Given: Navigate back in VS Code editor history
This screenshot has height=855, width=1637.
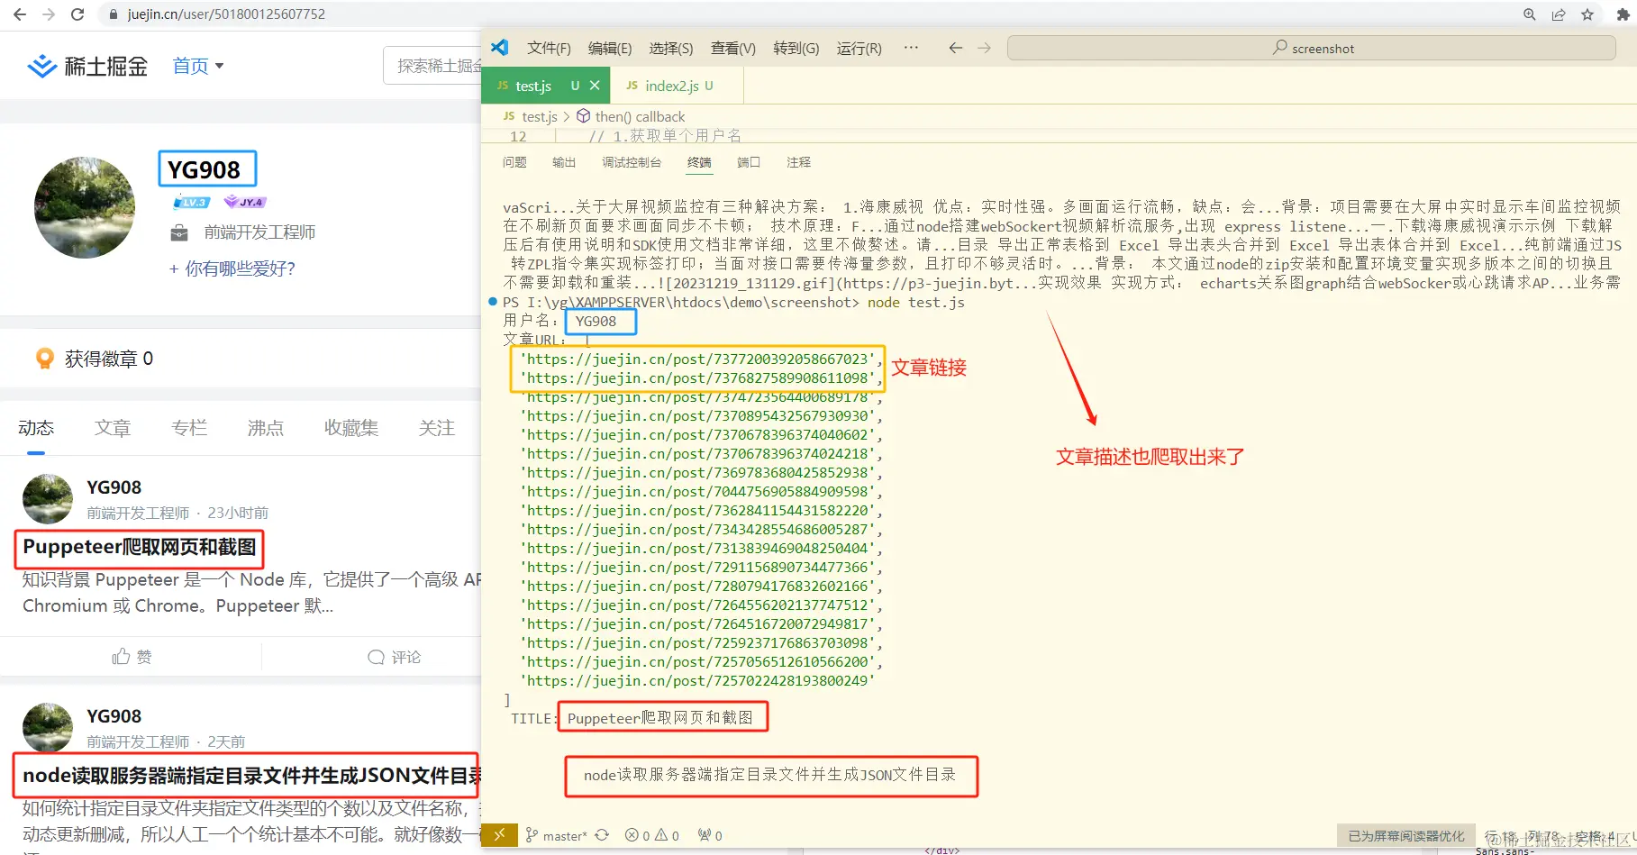Looking at the screenshot, I should pos(956,48).
